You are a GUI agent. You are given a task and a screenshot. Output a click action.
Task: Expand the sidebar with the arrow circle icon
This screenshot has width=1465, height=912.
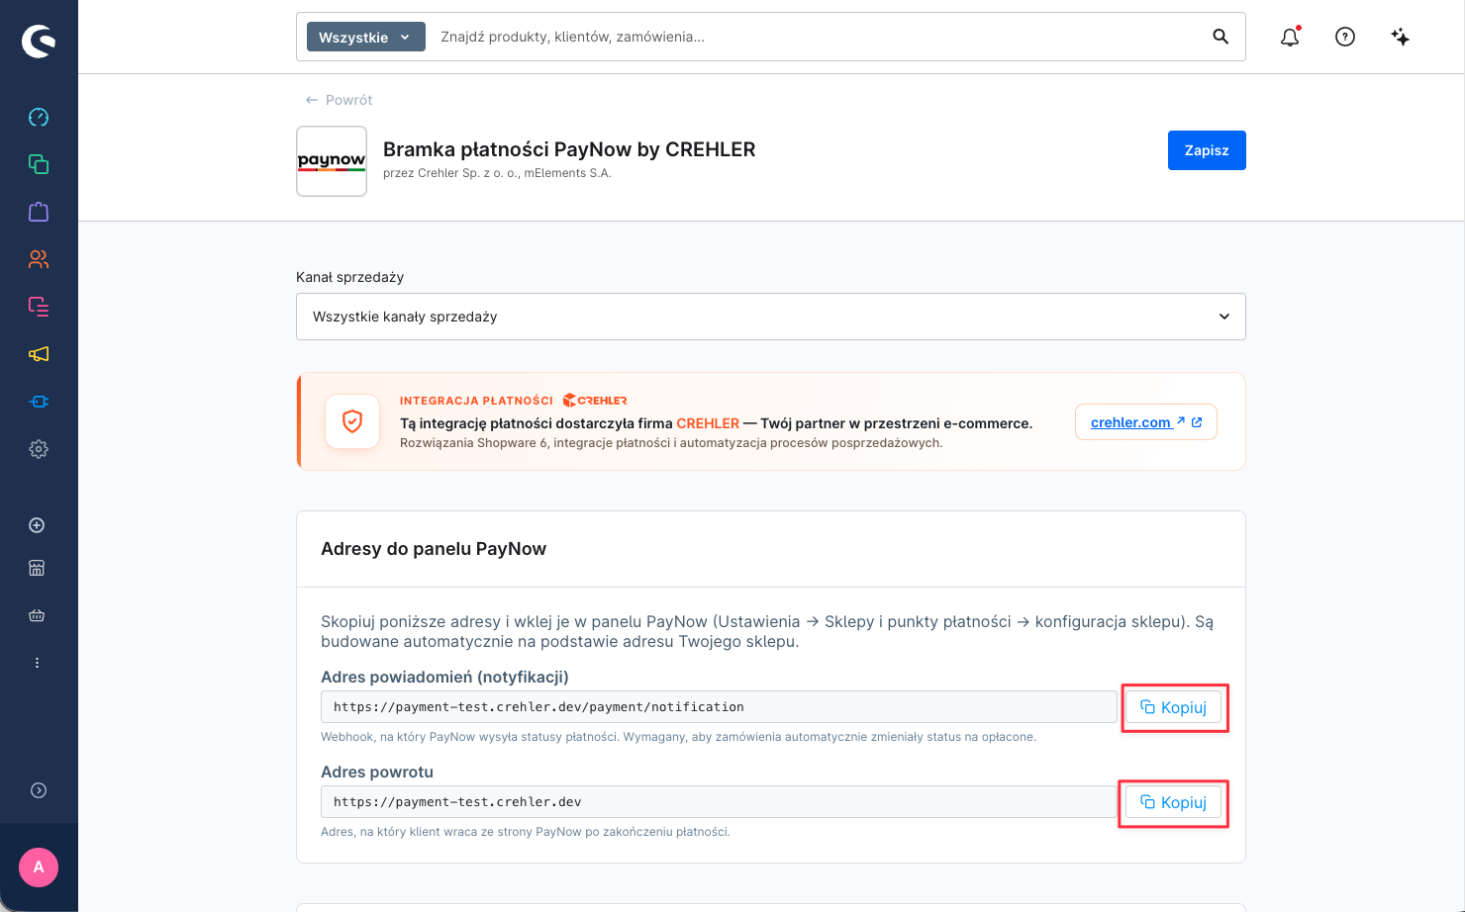point(39,790)
